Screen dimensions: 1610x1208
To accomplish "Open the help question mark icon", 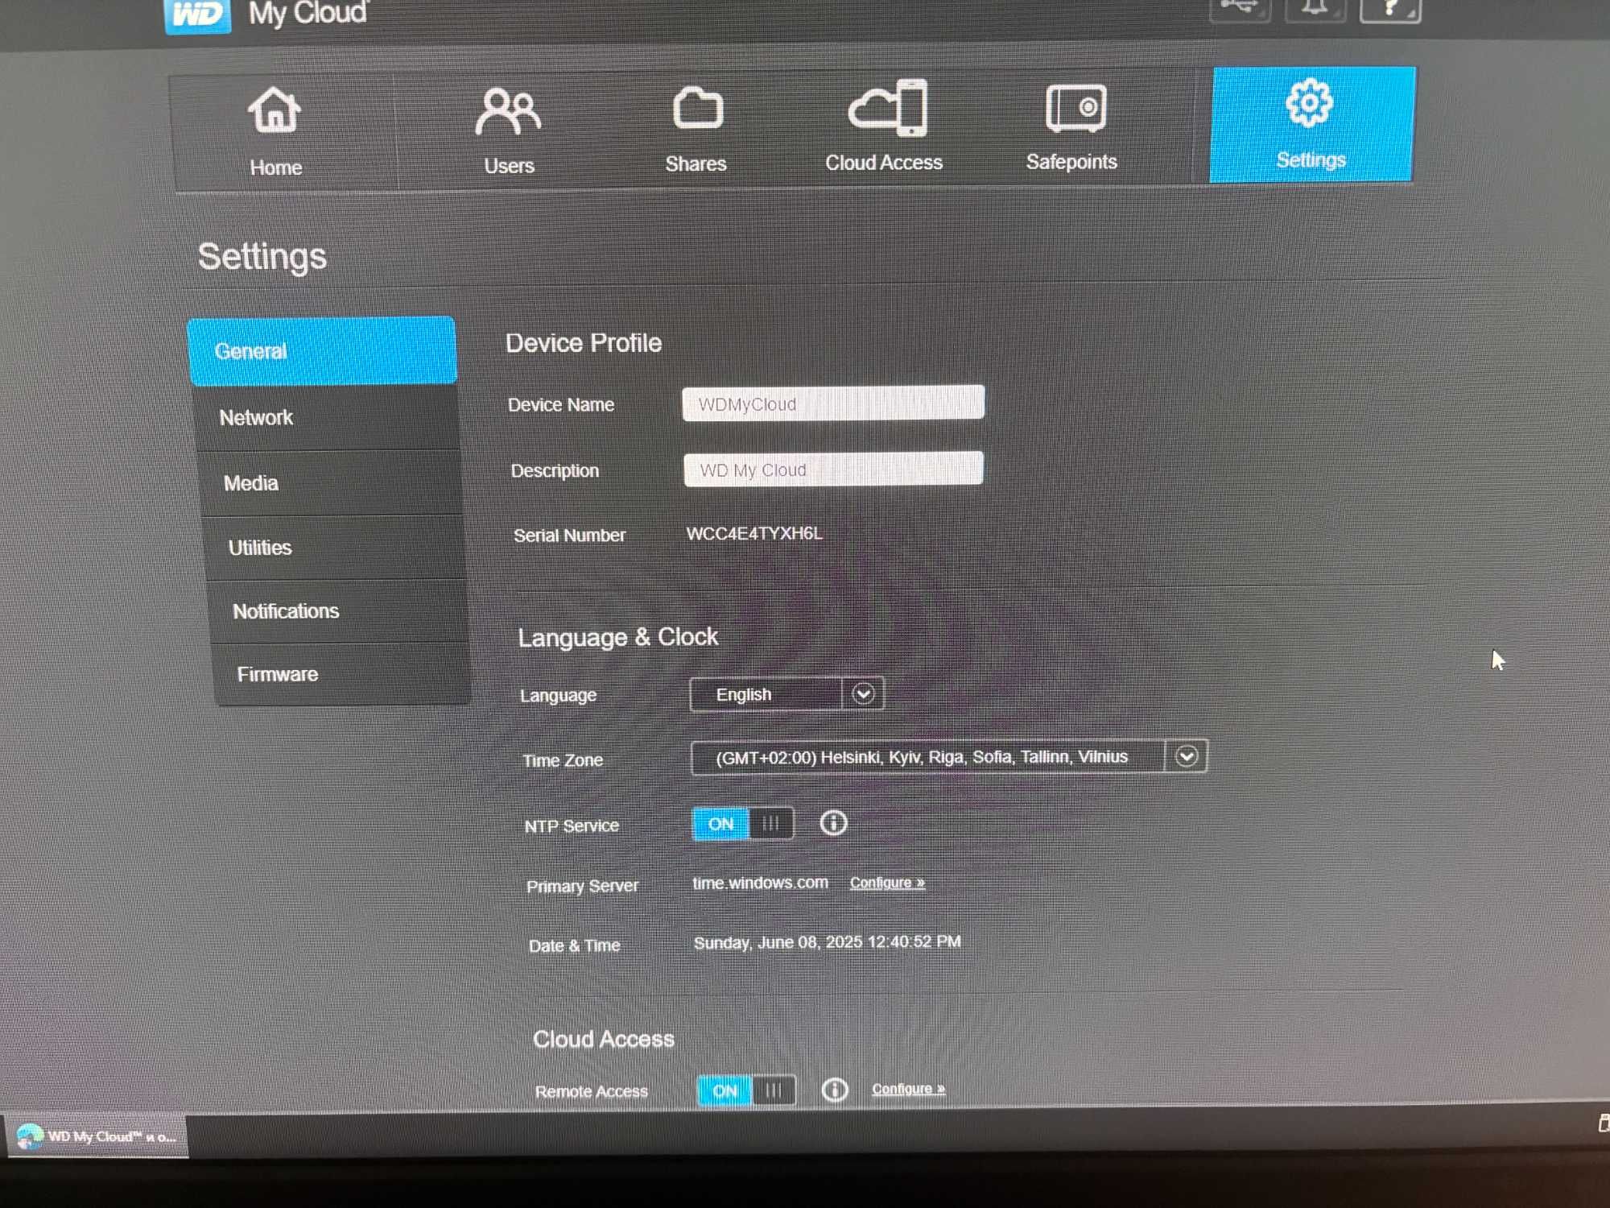I will (x=1390, y=10).
